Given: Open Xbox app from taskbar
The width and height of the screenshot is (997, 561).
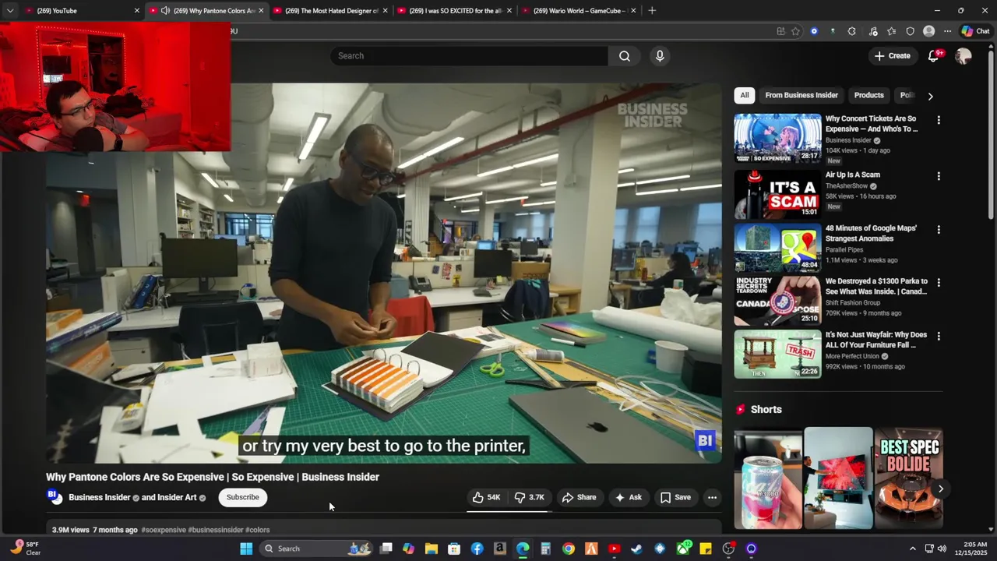Looking at the screenshot, I should click(683, 549).
